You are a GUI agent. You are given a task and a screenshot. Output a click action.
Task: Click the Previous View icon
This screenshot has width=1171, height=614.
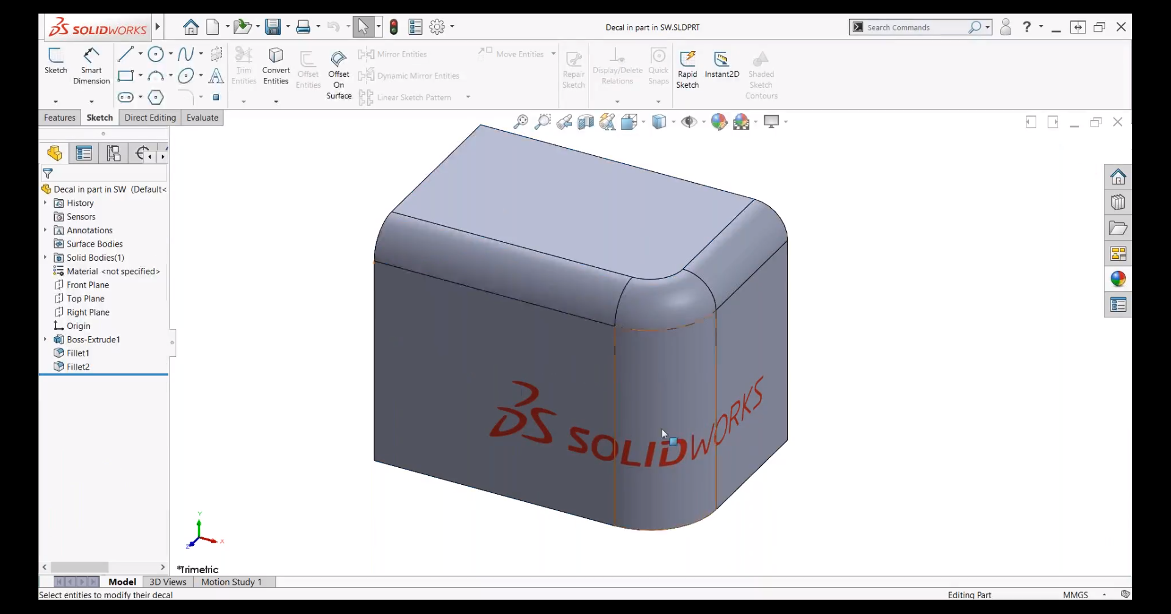point(564,122)
